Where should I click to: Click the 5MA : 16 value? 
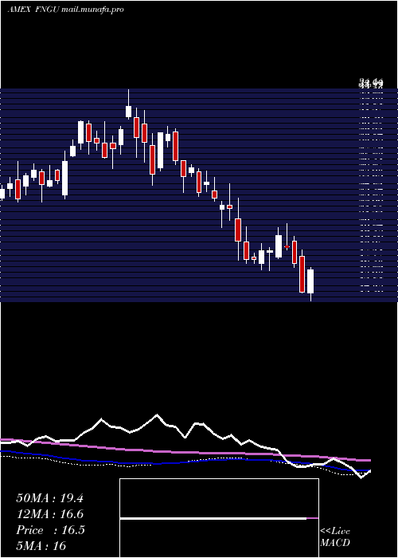[x=41, y=545]
